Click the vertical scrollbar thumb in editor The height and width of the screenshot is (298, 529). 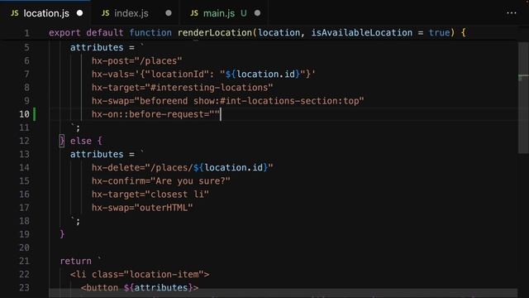coord(523,98)
